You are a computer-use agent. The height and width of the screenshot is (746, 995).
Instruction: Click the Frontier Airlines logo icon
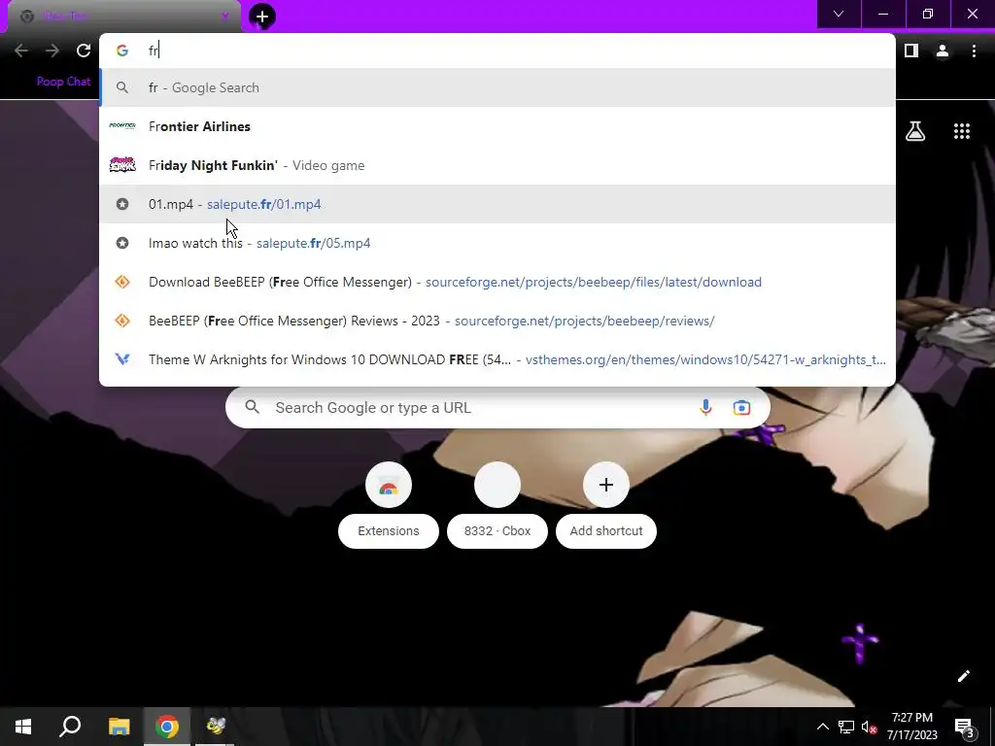tap(122, 126)
